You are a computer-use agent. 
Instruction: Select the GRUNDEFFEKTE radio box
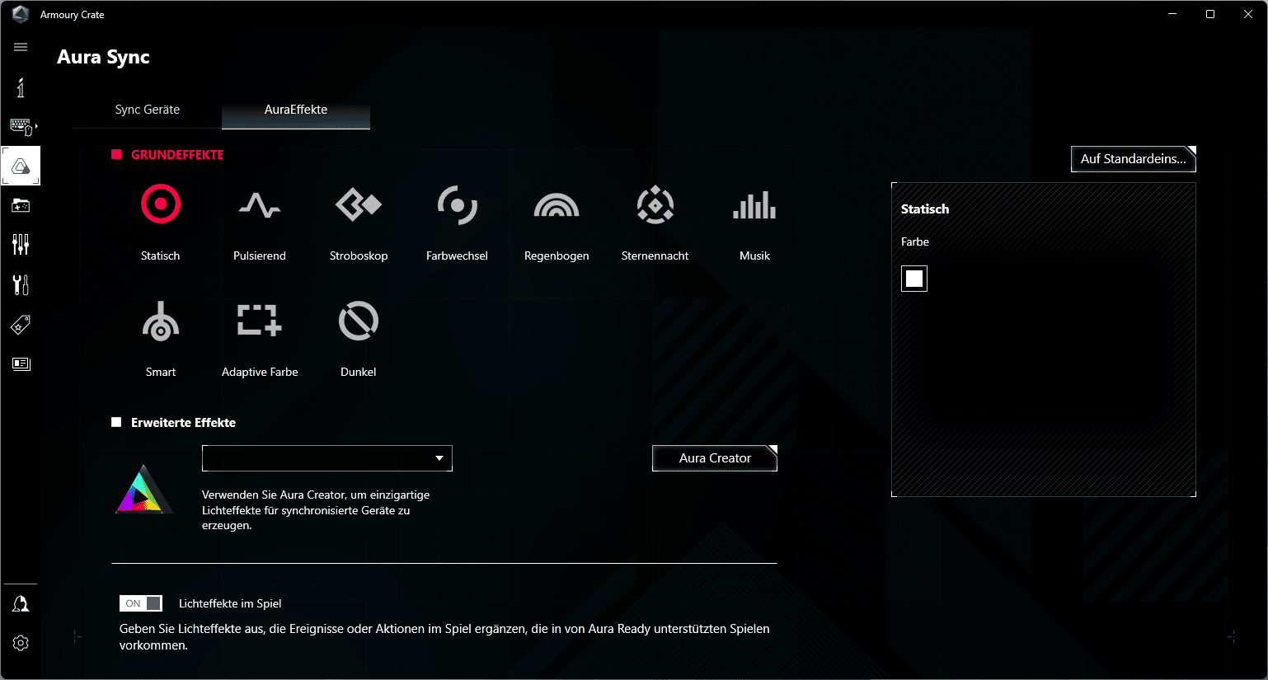point(116,154)
